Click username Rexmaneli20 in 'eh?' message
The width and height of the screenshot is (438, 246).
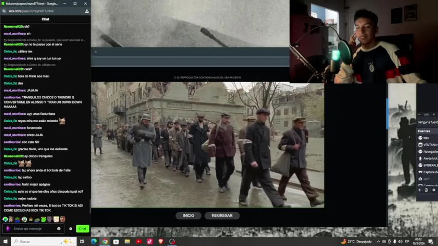[x=13, y=27]
